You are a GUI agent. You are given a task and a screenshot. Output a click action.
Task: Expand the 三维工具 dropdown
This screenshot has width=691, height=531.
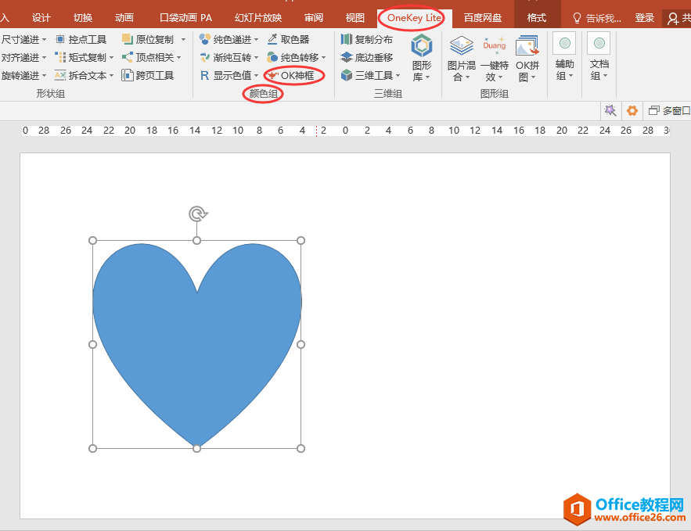398,76
